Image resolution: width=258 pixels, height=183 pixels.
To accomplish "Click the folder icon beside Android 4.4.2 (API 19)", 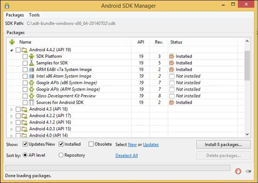I will [24, 50].
